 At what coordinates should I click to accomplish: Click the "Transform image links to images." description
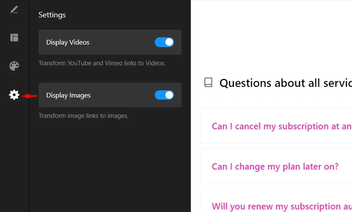click(x=84, y=116)
